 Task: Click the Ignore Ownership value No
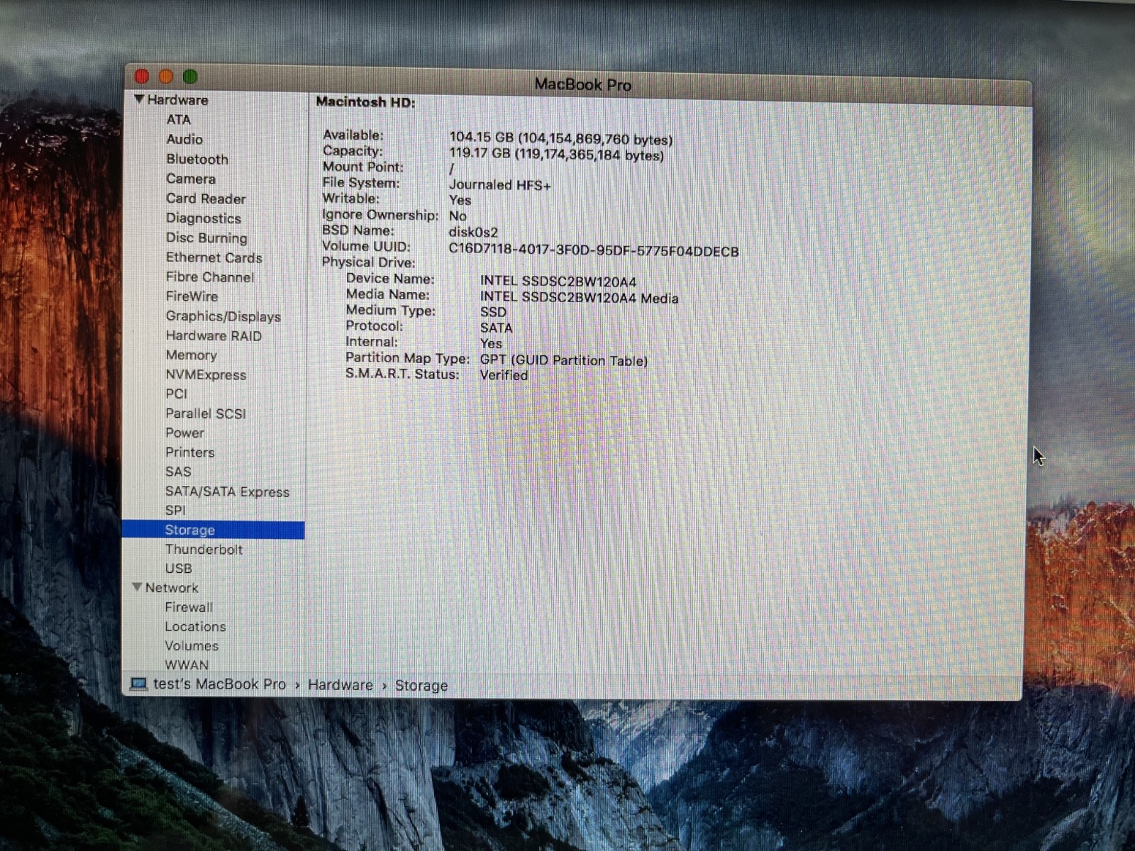click(458, 216)
